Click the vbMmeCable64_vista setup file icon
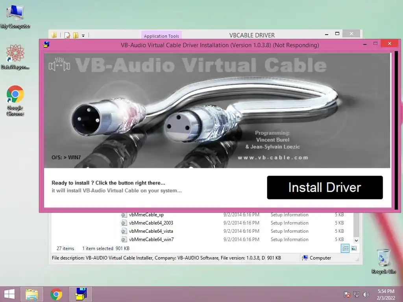Image resolution: width=403 pixels, height=302 pixels. [x=124, y=231]
